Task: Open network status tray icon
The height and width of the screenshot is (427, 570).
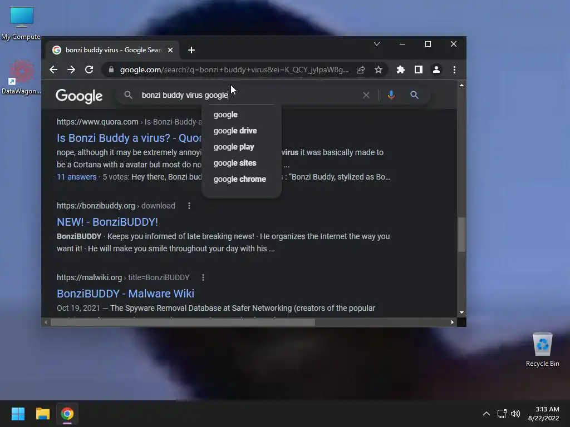Action: pyautogui.click(x=502, y=414)
